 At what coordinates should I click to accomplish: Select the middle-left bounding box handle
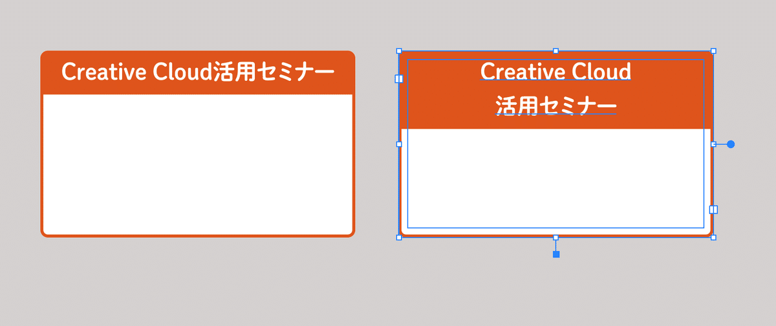(x=399, y=144)
